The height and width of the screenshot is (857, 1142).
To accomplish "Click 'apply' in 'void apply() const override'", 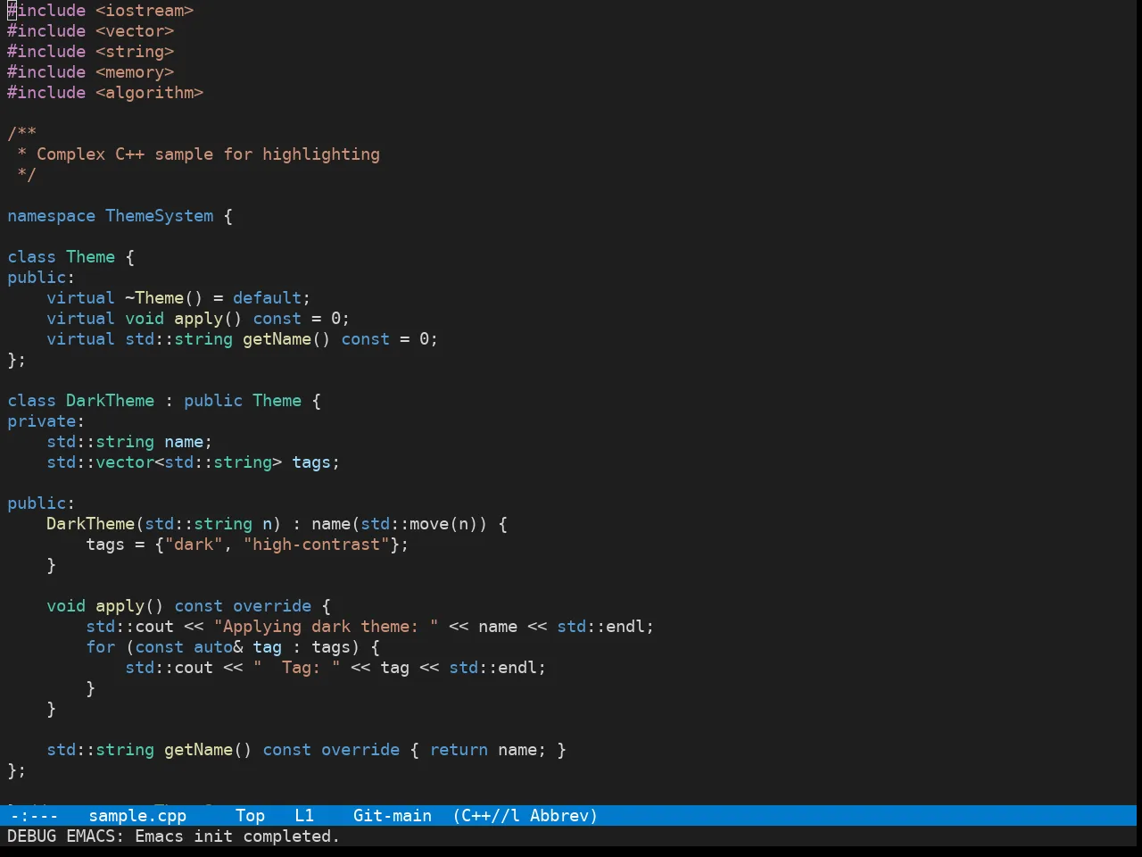I will pyautogui.click(x=120, y=606).
